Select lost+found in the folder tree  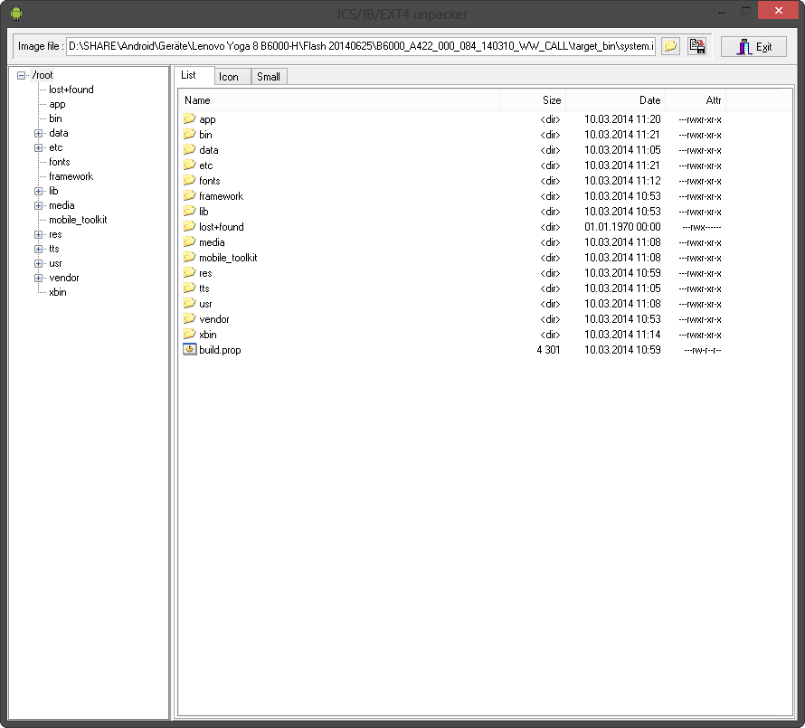pos(71,90)
